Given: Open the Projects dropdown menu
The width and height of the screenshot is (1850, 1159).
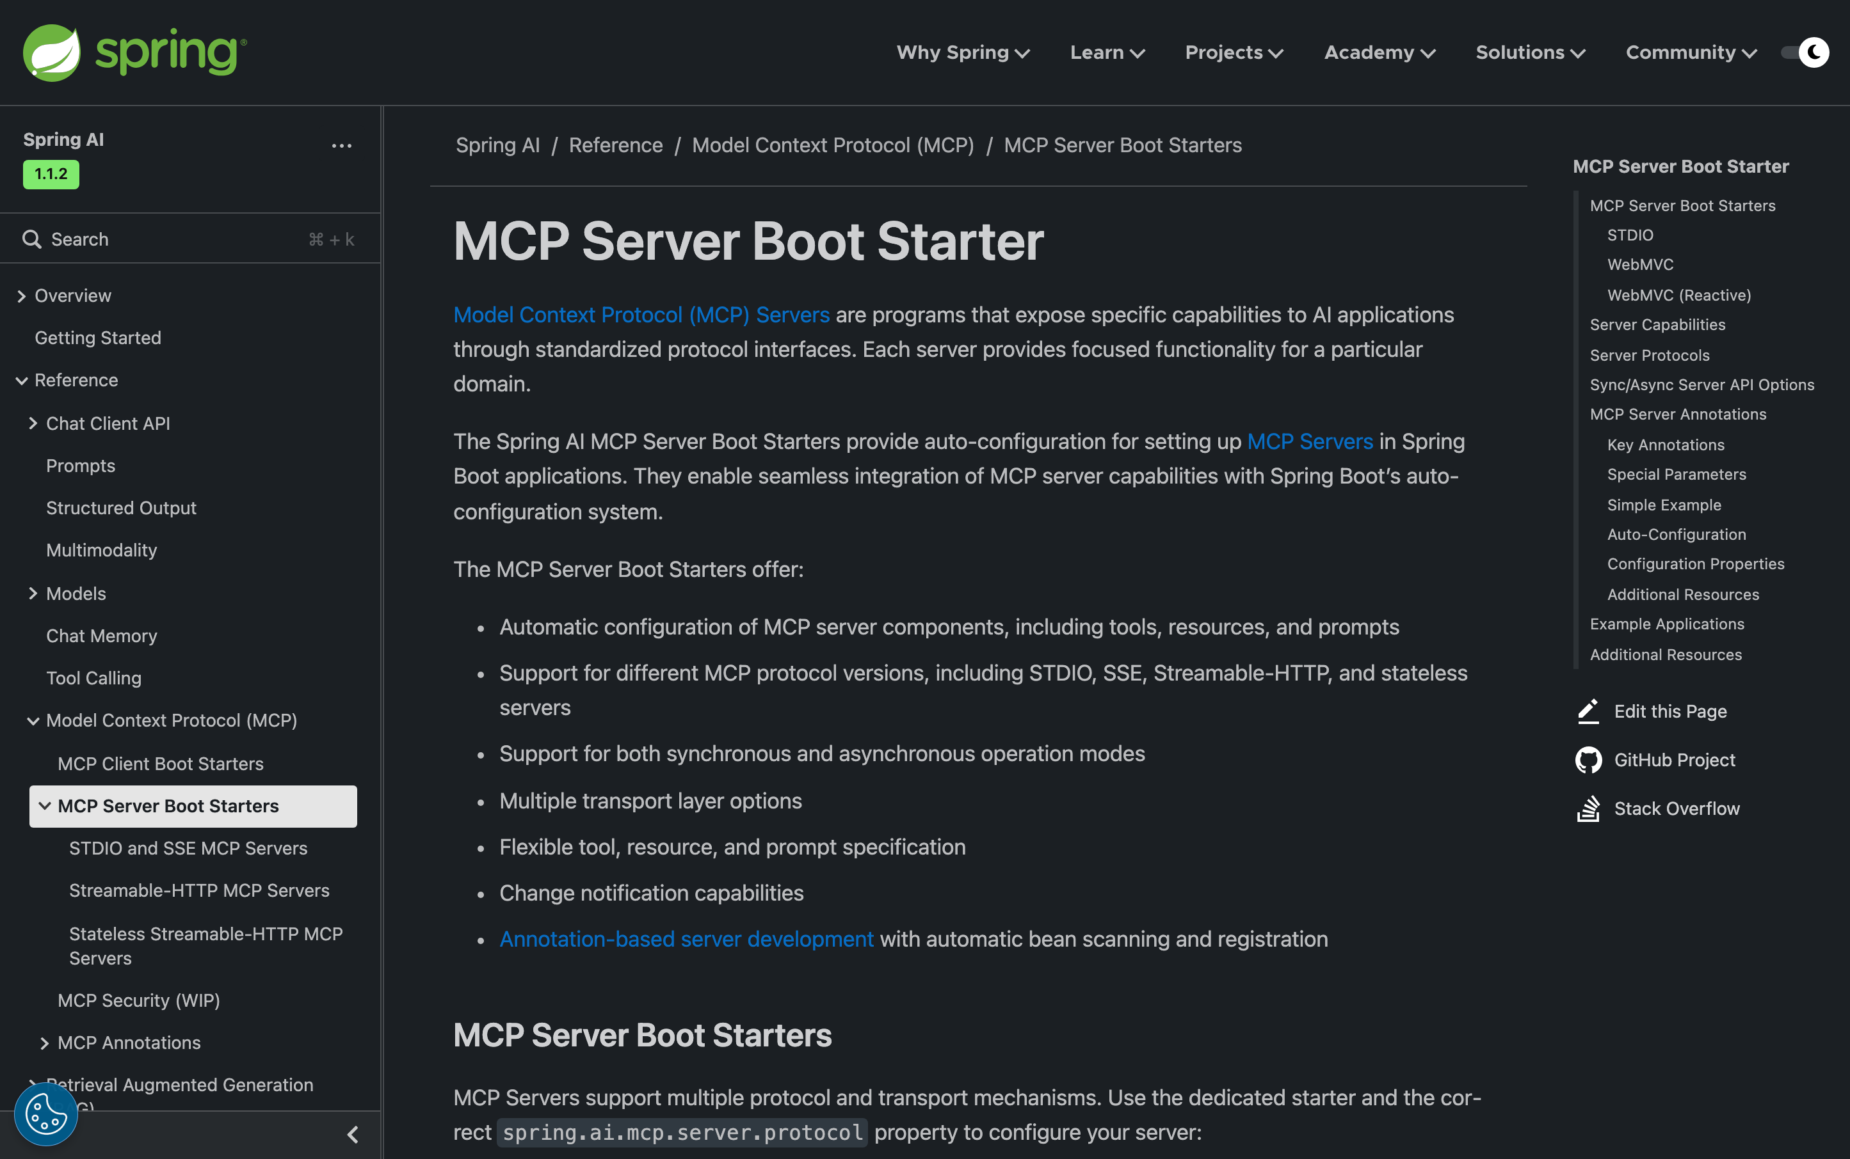Looking at the screenshot, I should [x=1234, y=52].
